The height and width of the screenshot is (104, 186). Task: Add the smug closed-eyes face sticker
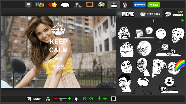click(x=127, y=50)
